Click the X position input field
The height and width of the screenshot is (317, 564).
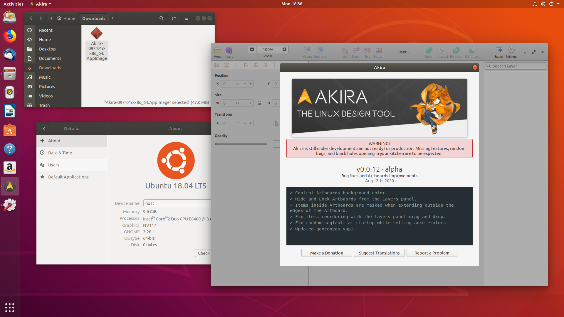[231, 84]
